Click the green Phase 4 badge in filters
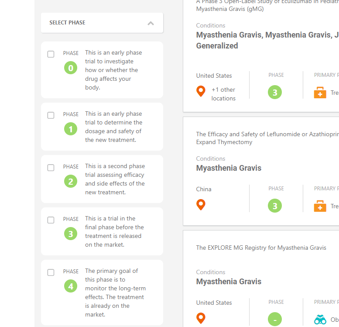339x327 pixels. pyautogui.click(x=71, y=286)
